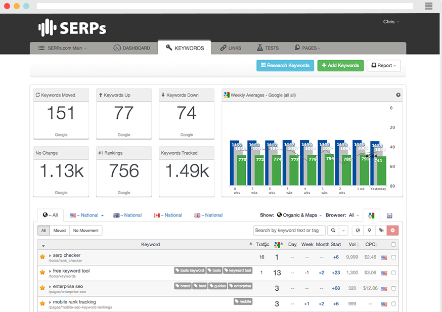
Task: Click US flag in free keyword tool row
Action: (384, 273)
